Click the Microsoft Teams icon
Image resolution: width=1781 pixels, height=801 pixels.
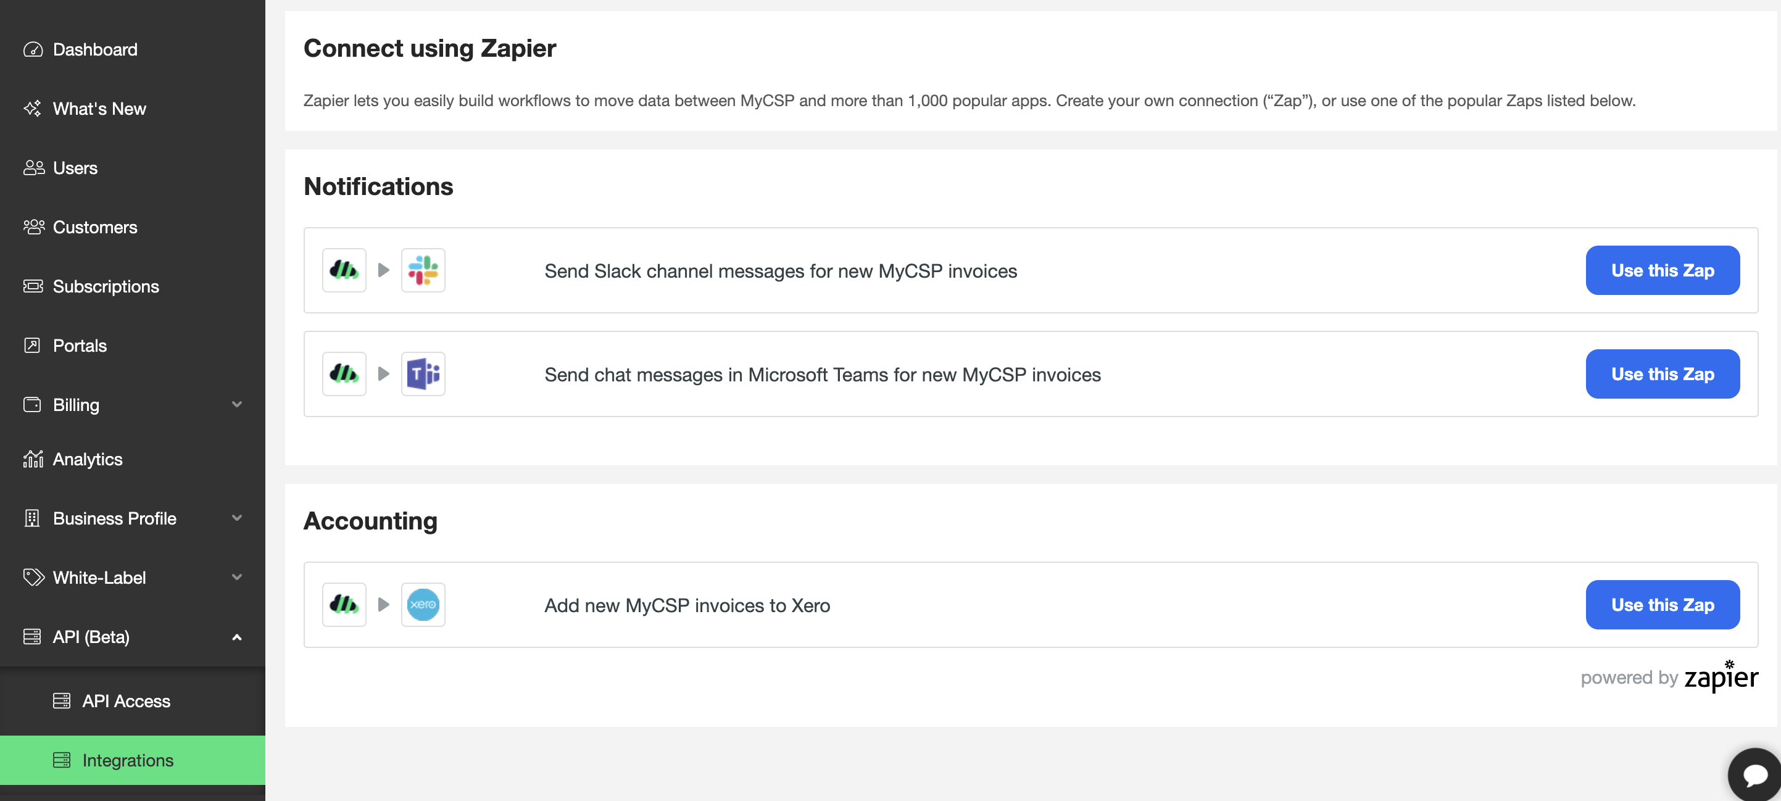coord(424,374)
